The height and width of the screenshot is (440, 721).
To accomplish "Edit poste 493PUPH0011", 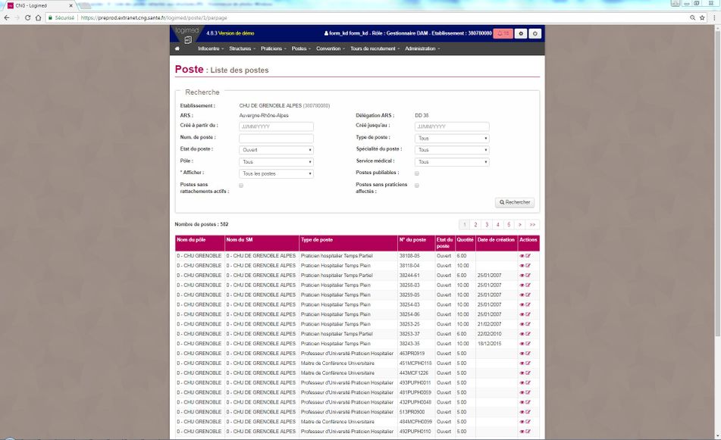I will tap(528, 382).
